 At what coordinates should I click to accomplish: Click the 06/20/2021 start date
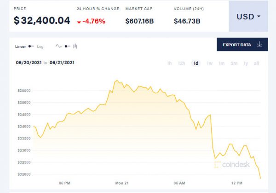point(29,63)
